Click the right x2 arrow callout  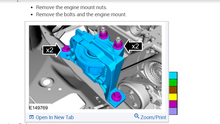[x=133, y=46]
